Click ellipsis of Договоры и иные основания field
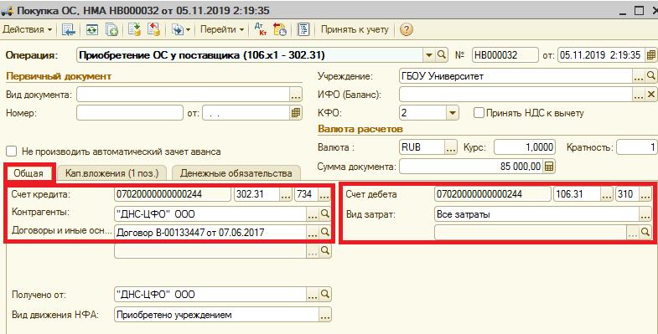Image resolution: width=658 pixels, height=334 pixels. coord(313,232)
